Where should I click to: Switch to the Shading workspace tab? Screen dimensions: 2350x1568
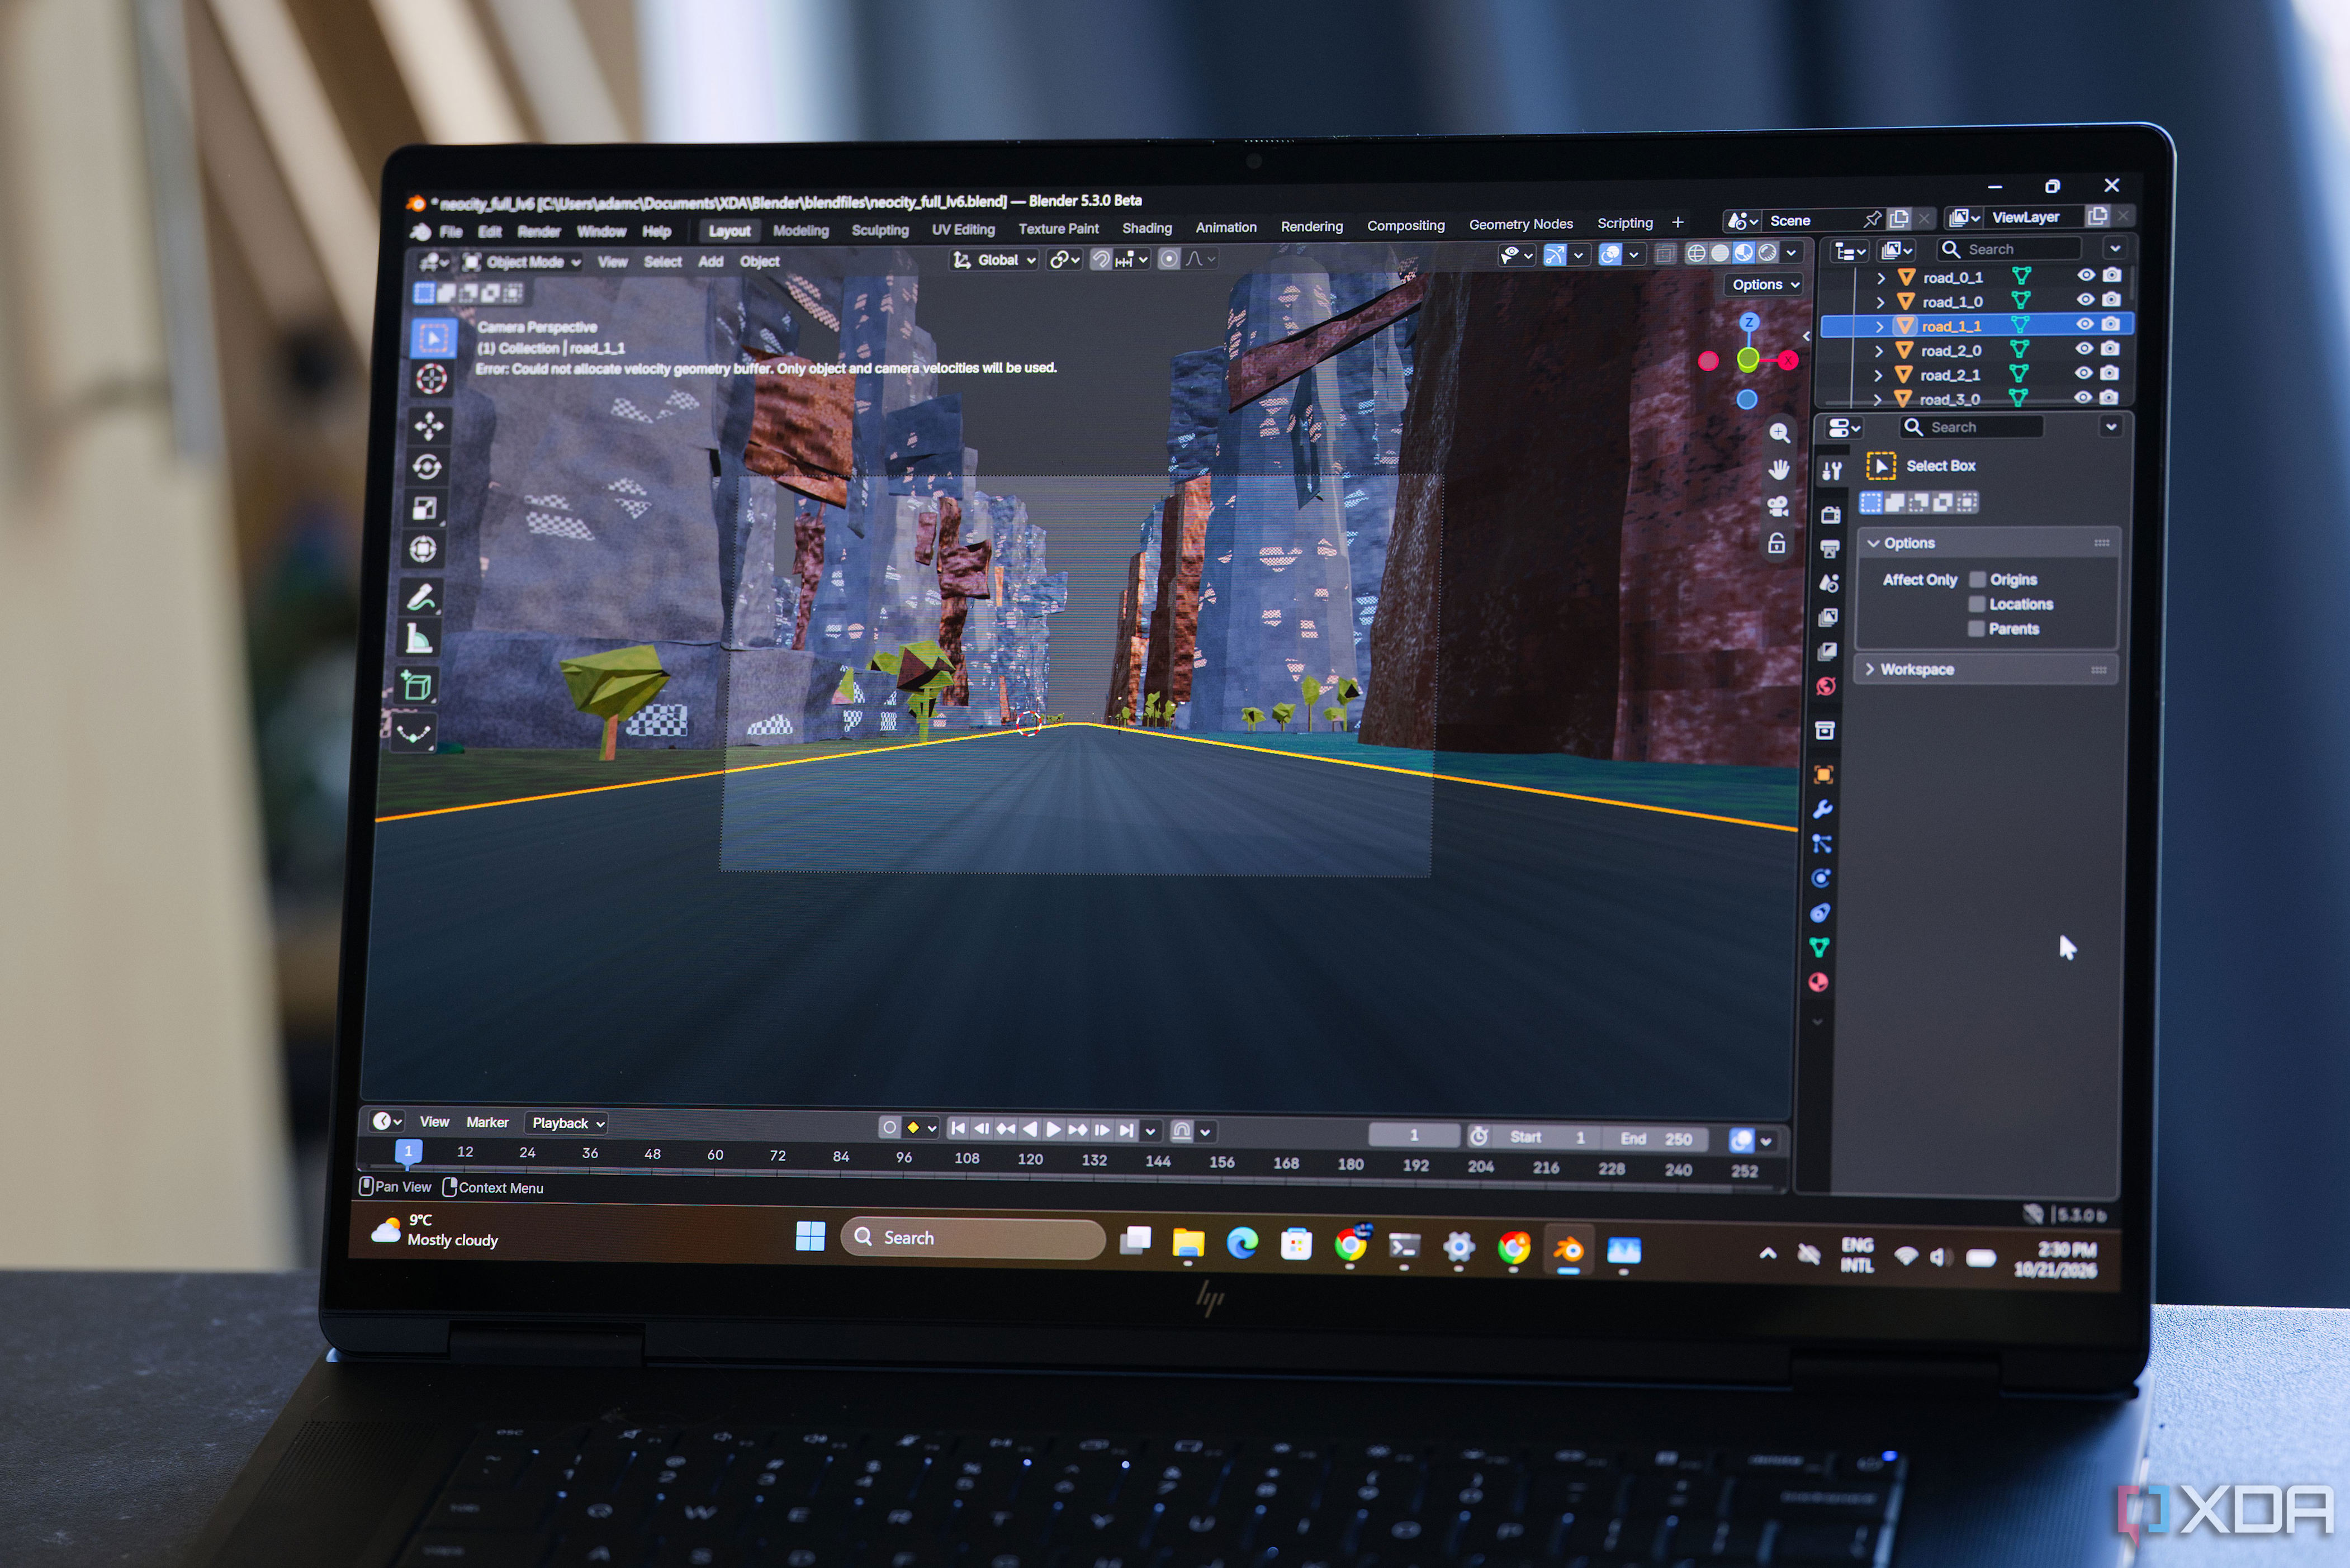[1146, 228]
